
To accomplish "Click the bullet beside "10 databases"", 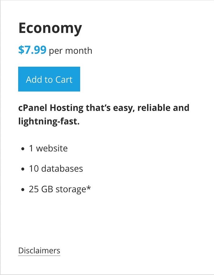I will click(23, 169).
